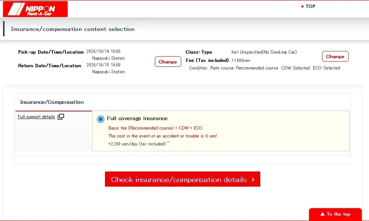Image resolution: width=369 pixels, height=221 pixels.
Task: Click the chevron on the Check insurance button
Action: point(253,179)
